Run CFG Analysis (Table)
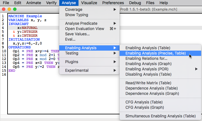 pyautogui.click(x=144, y=102)
